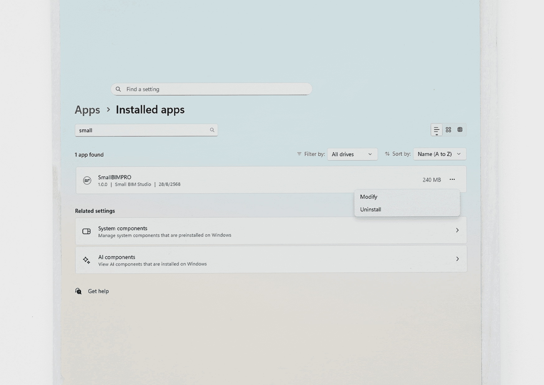Click the app search field containing 'small'
The width and height of the screenshot is (544, 385).
pyautogui.click(x=142, y=130)
